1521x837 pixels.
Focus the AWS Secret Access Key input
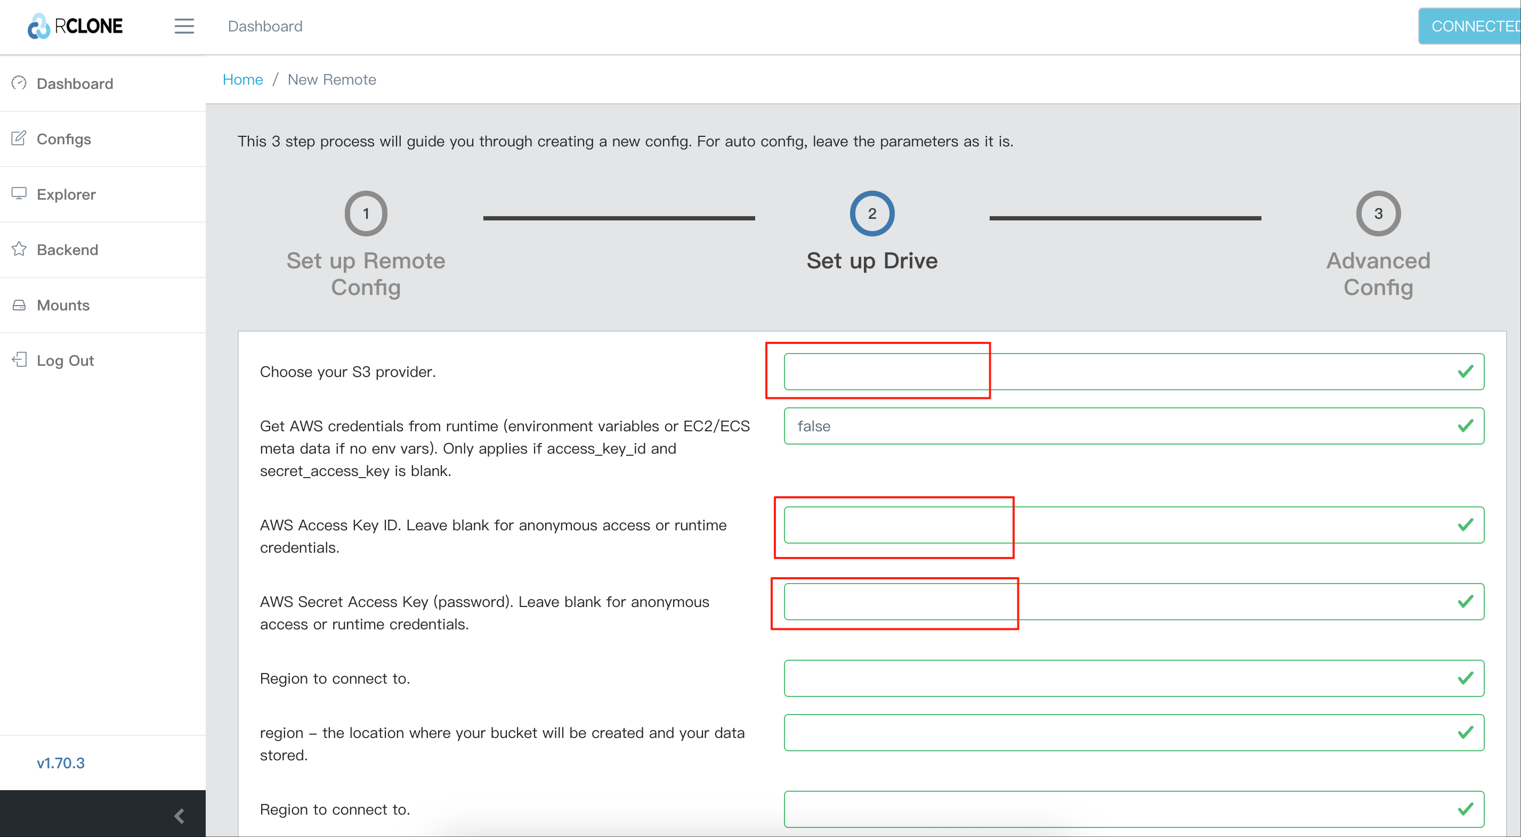click(x=1134, y=602)
